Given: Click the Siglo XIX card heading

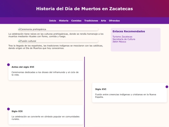Looking at the screenshot, I should pyautogui.click(x=17, y=111).
